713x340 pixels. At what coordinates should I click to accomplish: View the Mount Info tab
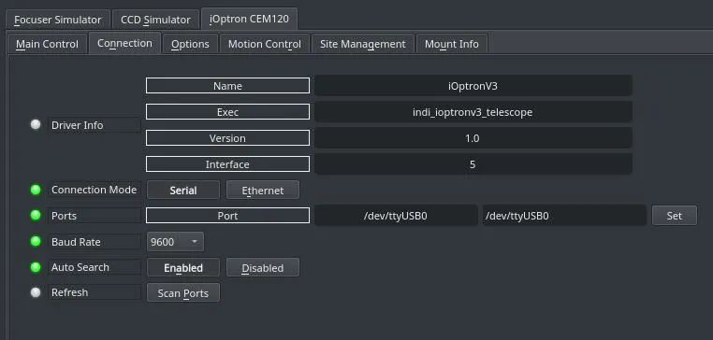(452, 44)
